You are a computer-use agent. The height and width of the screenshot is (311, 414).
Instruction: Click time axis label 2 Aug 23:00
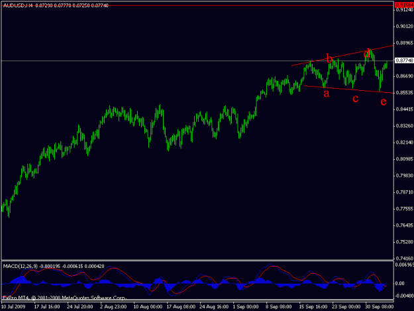click(x=113, y=306)
